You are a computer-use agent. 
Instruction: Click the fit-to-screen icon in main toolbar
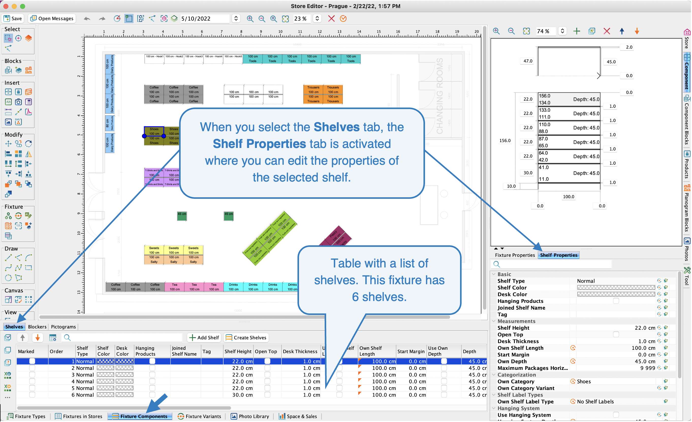(x=285, y=19)
